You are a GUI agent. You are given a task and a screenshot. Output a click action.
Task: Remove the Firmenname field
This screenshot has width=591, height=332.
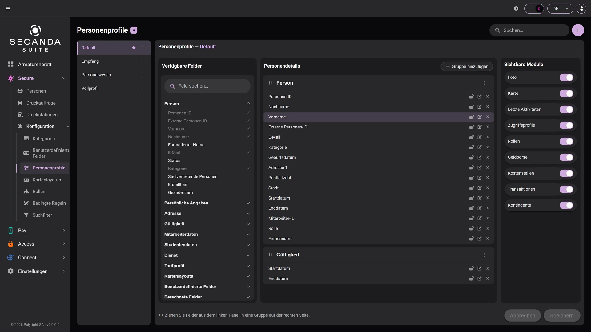pyautogui.click(x=488, y=239)
